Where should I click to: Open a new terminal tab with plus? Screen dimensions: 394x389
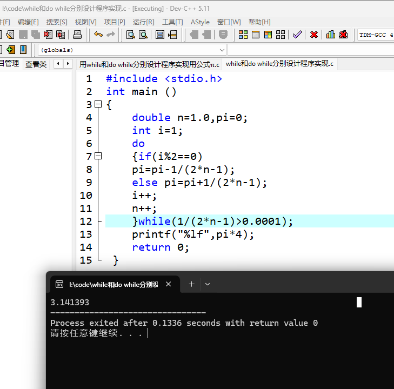coord(191,284)
